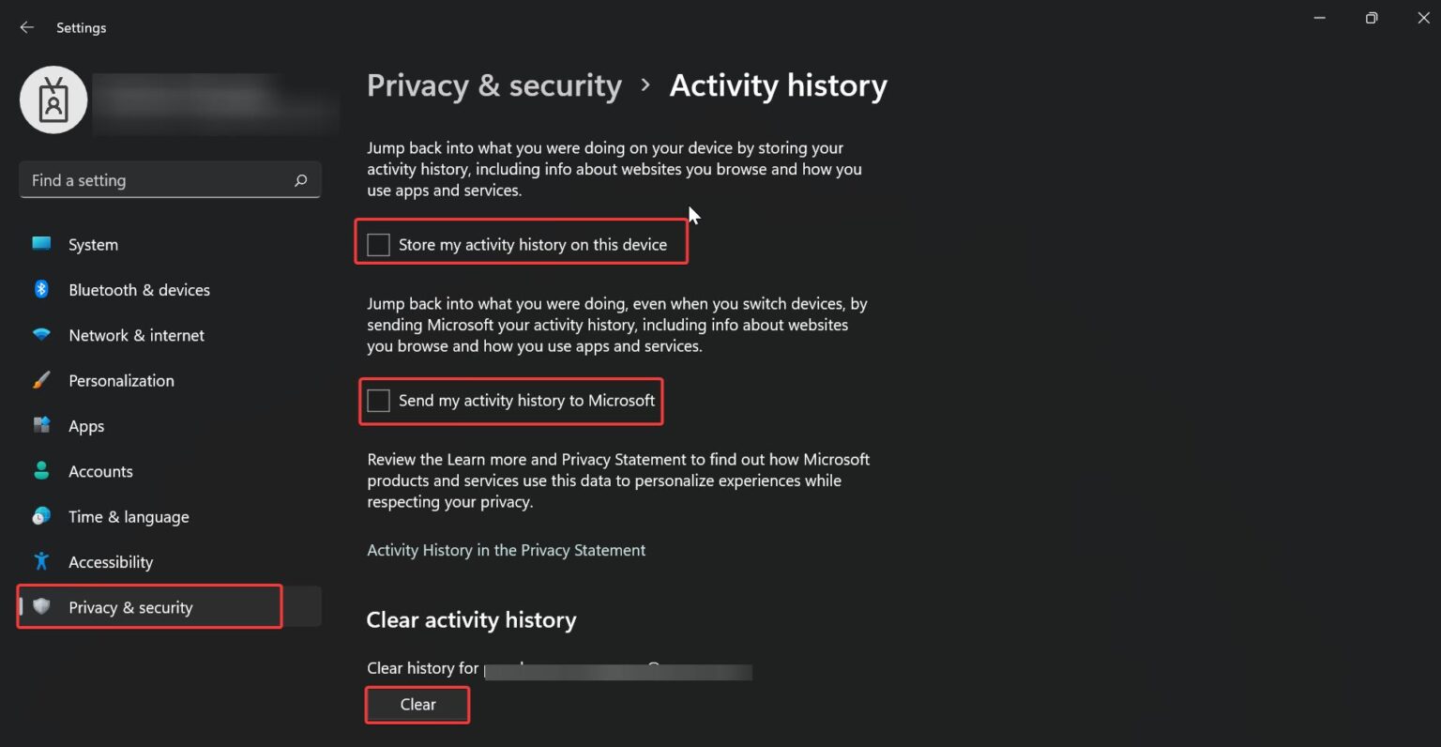Open Bluetooth & devices settings

click(41, 289)
